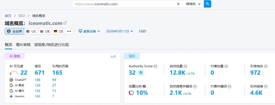This screenshot has height=105, width=275.
Task: Open 付费关键词 value 0
Action: [x=212, y=93]
